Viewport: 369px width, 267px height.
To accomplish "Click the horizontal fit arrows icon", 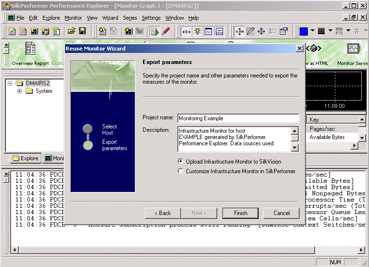I will point(186,31).
